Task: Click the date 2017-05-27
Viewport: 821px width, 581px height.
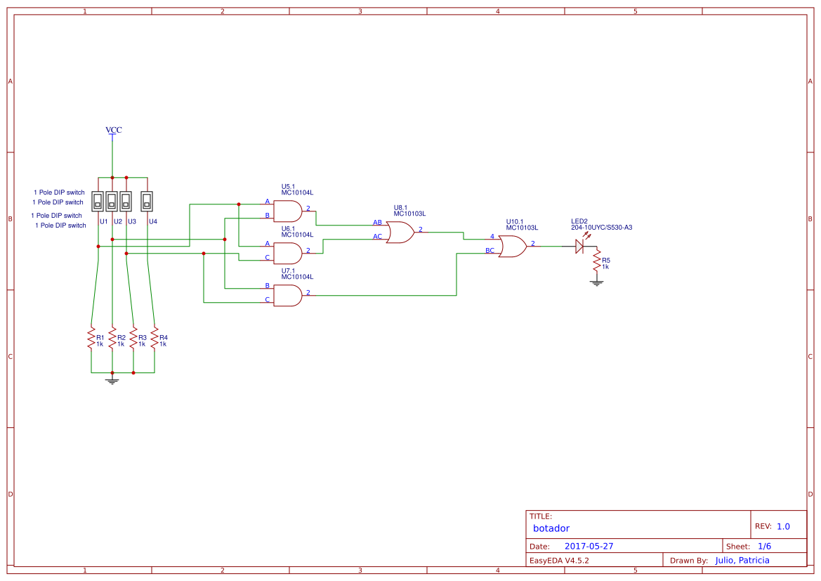Action: pyautogui.click(x=589, y=545)
